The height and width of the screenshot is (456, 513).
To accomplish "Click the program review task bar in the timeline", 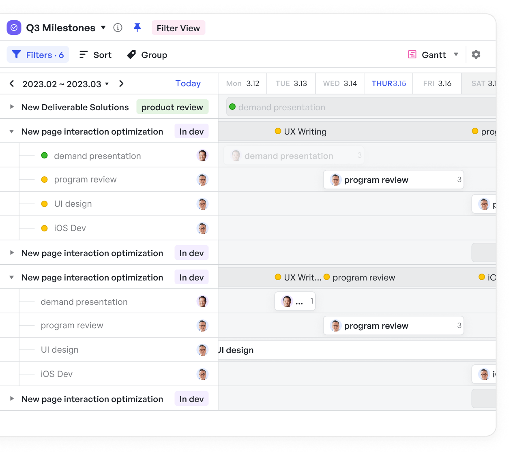I will (393, 180).
